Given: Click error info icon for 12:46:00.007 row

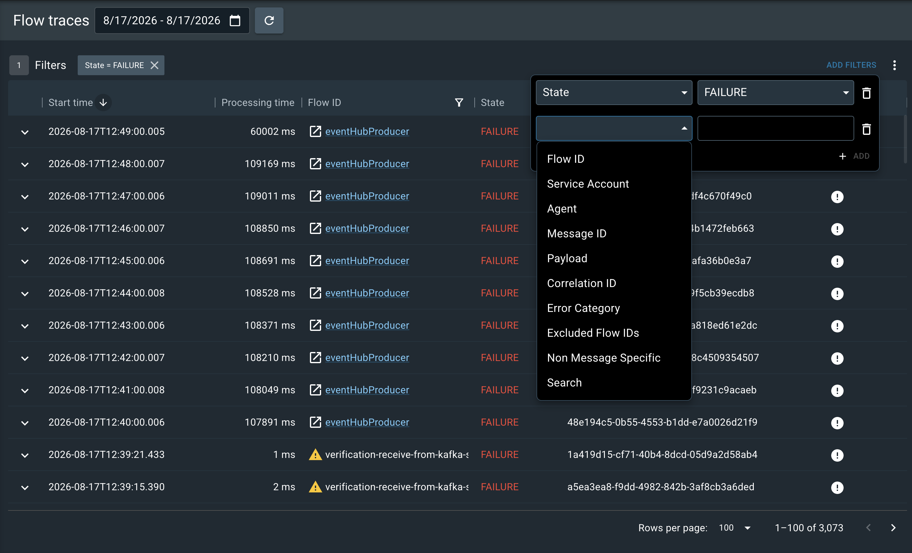Looking at the screenshot, I should coord(837,229).
